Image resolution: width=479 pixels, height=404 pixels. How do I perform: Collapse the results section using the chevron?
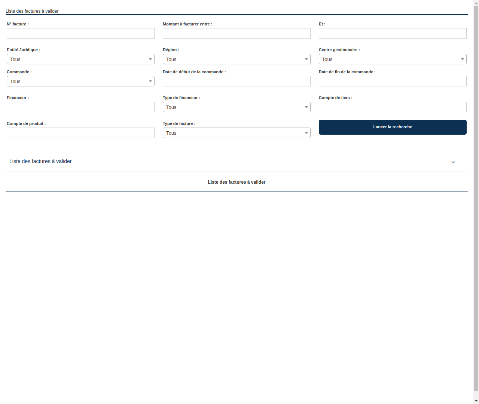point(453,162)
